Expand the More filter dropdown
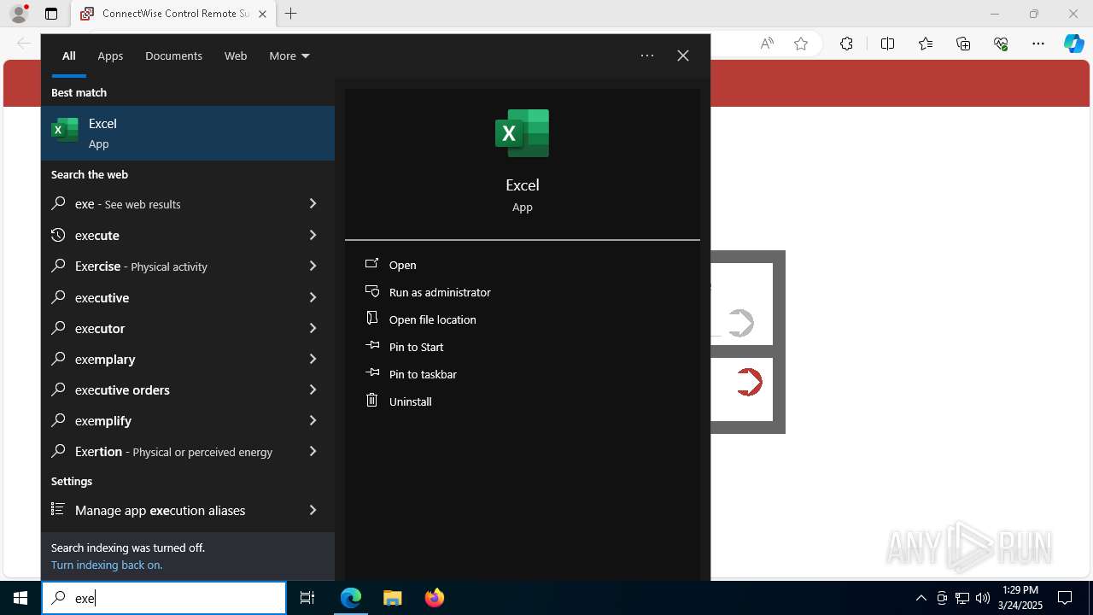 point(289,56)
